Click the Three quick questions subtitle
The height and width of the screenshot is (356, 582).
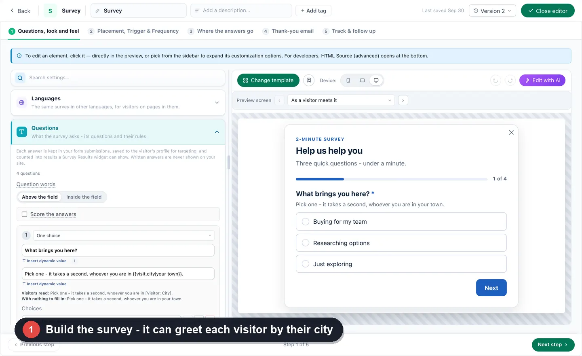pyautogui.click(x=351, y=163)
